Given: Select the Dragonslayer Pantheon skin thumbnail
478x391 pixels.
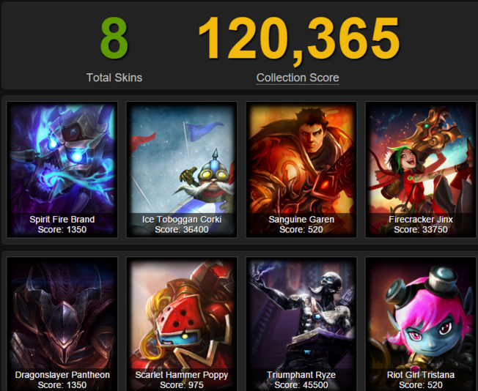Looking at the screenshot, I should [x=62, y=324].
